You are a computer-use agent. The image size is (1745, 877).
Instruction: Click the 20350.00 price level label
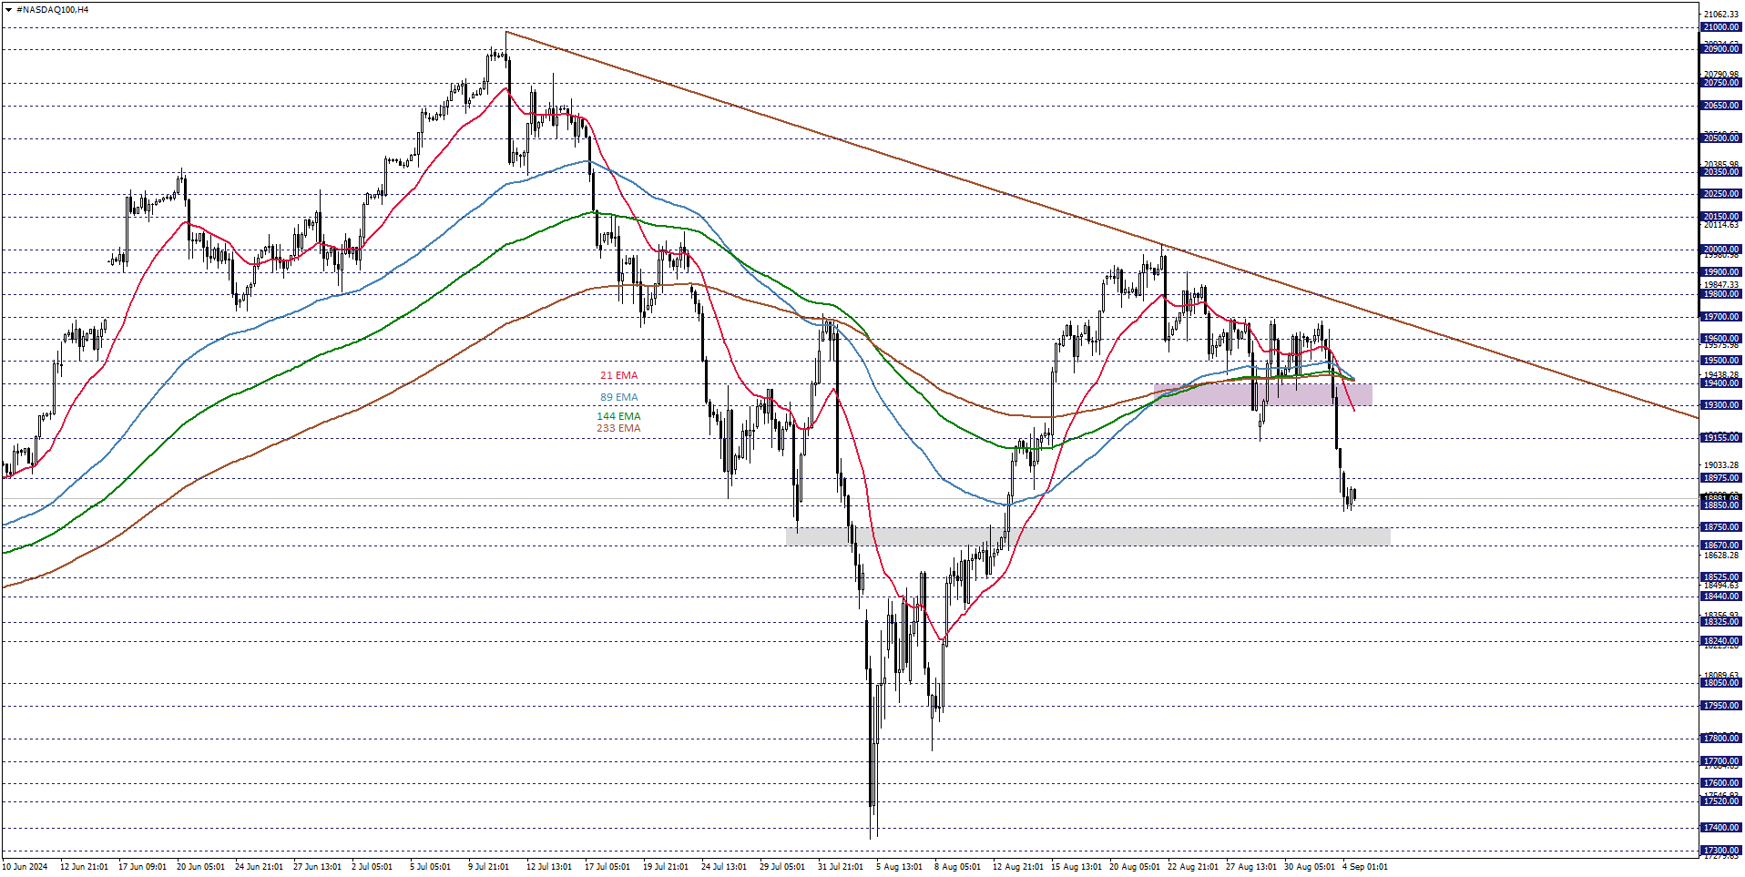(x=1721, y=172)
